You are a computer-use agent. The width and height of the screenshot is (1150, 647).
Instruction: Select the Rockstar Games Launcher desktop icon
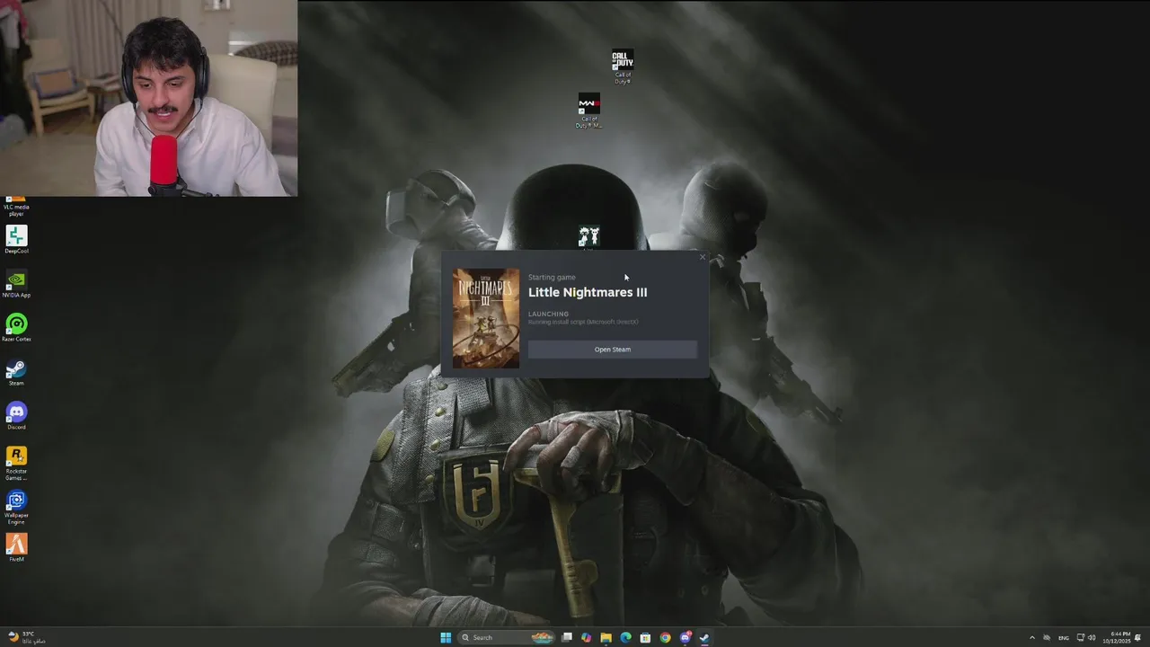coord(16,464)
